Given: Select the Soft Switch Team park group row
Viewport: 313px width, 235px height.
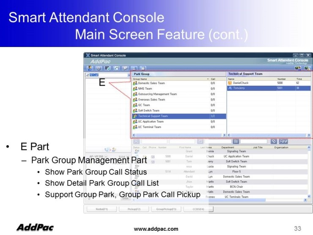Looking at the screenshot, I should (179, 111).
